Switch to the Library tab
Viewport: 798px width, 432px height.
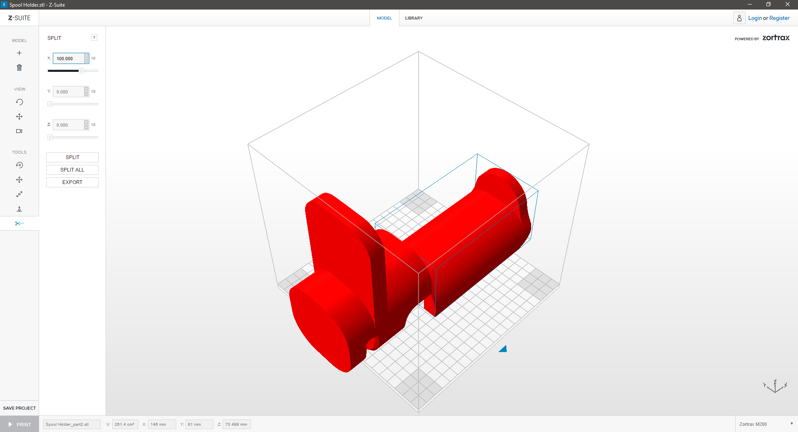pyautogui.click(x=414, y=18)
